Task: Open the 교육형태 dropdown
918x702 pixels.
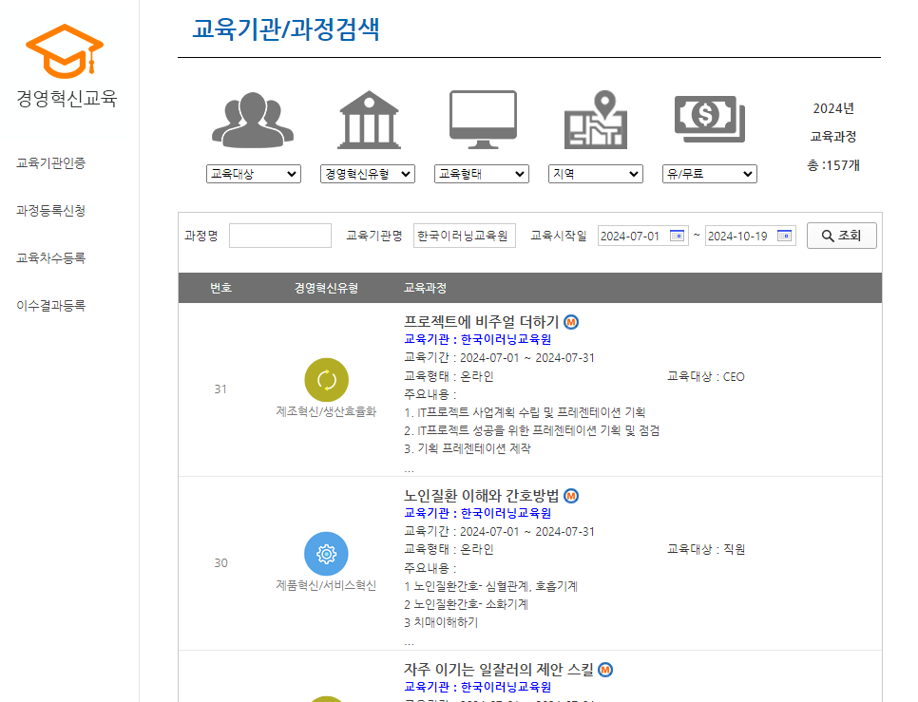Action: (x=482, y=174)
